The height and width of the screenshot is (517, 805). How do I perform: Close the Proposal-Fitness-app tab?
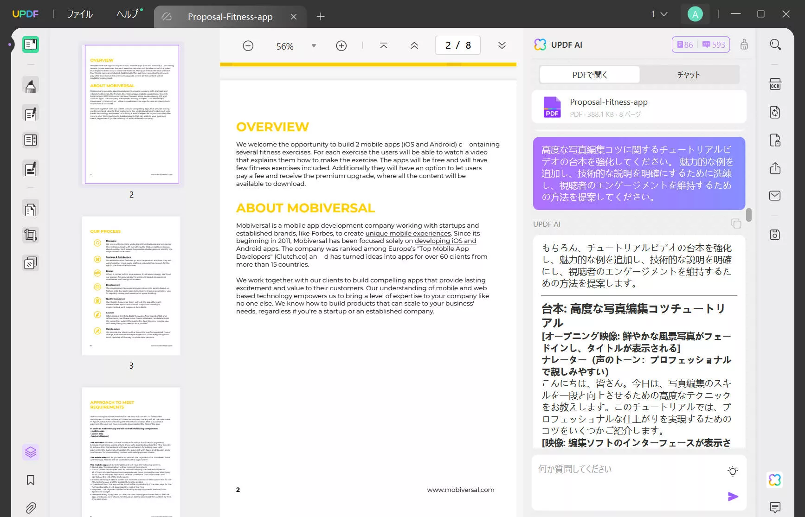(x=294, y=17)
